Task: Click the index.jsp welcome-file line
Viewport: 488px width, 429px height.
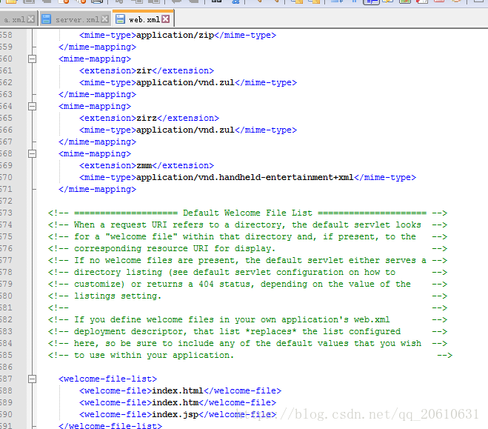Action: click(178, 414)
